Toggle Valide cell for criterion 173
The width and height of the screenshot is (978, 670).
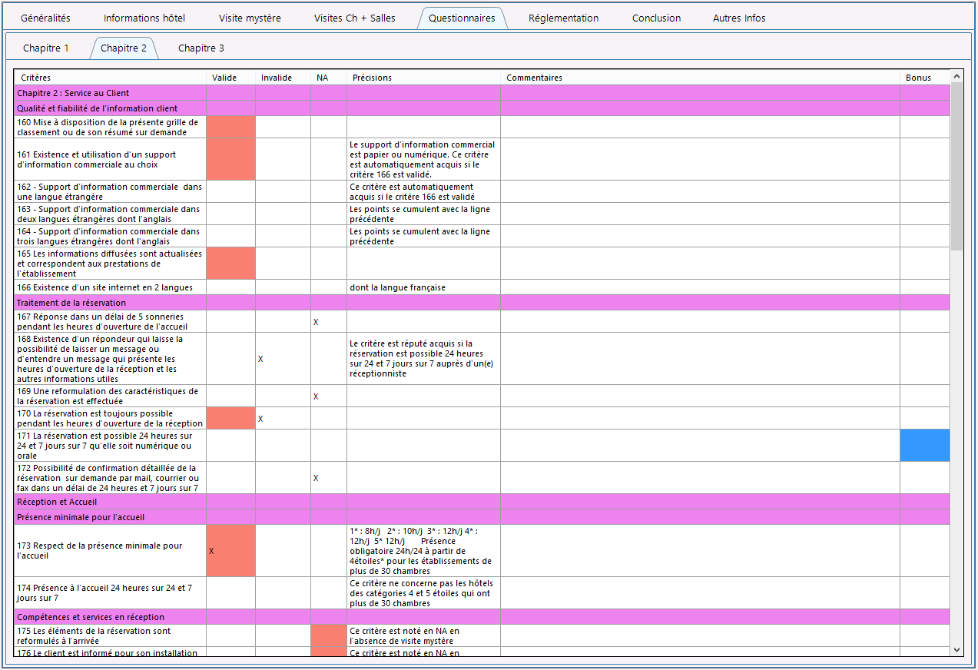(230, 551)
